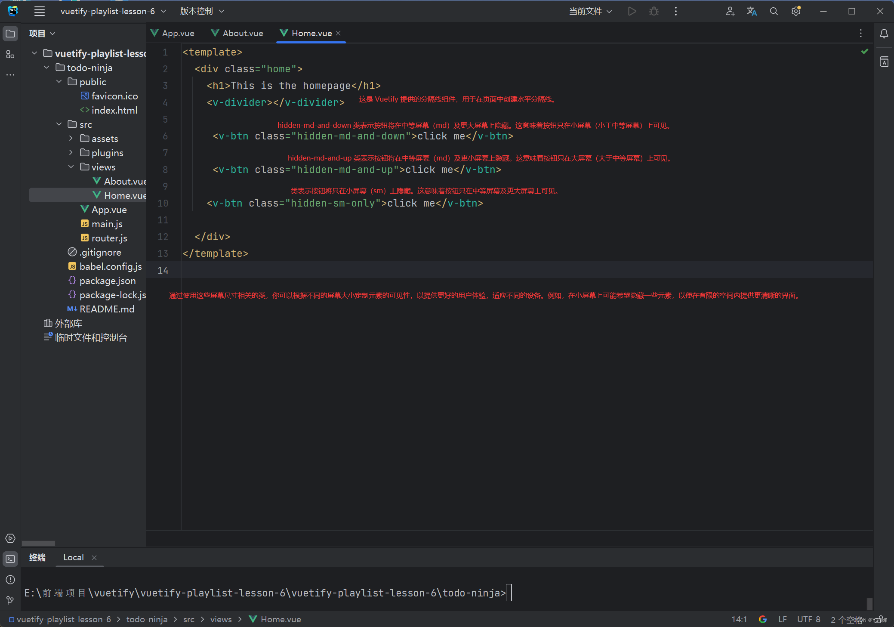
Task: Open the main hamburger menu
Action: [x=39, y=11]
